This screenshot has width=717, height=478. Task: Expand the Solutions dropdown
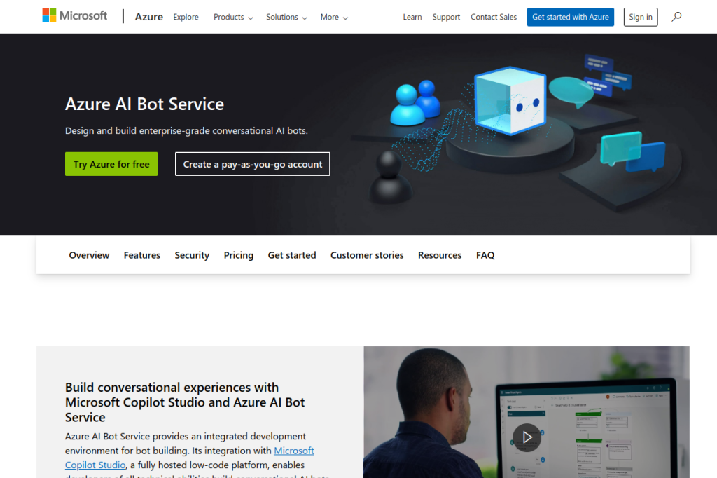click(286, 17)
